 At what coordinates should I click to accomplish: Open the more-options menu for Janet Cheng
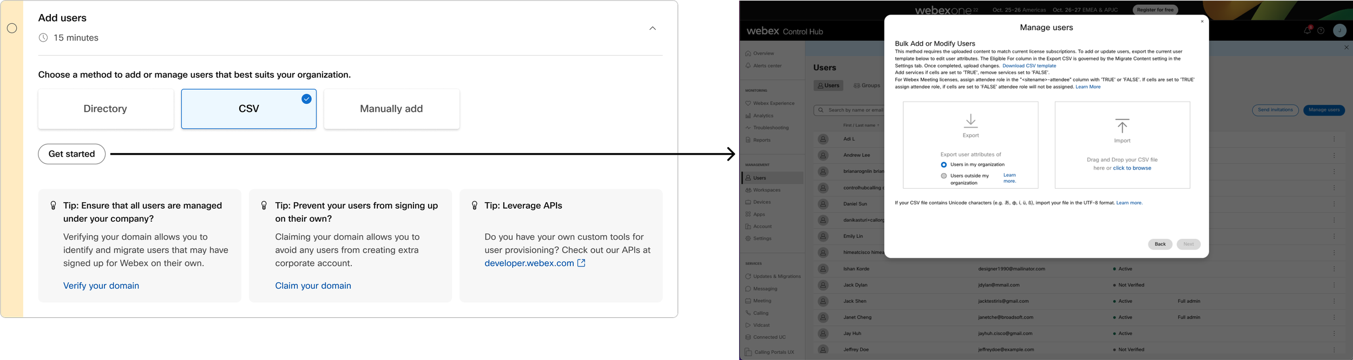(1334, 317)
